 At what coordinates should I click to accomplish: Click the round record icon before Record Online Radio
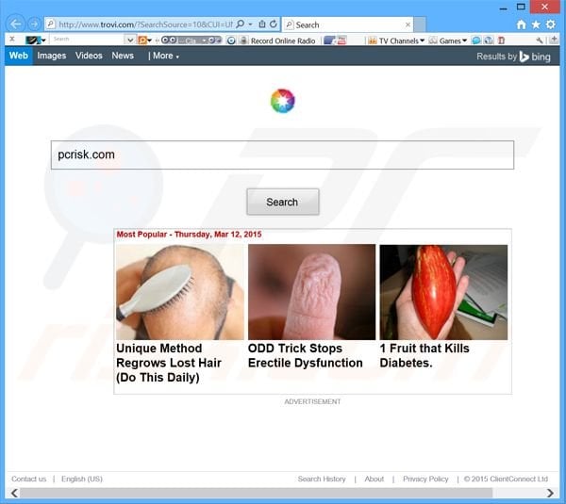(231, 41)
